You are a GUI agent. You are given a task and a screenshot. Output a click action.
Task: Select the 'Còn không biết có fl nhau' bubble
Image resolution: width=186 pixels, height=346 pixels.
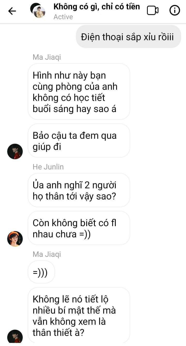[79, 228]
